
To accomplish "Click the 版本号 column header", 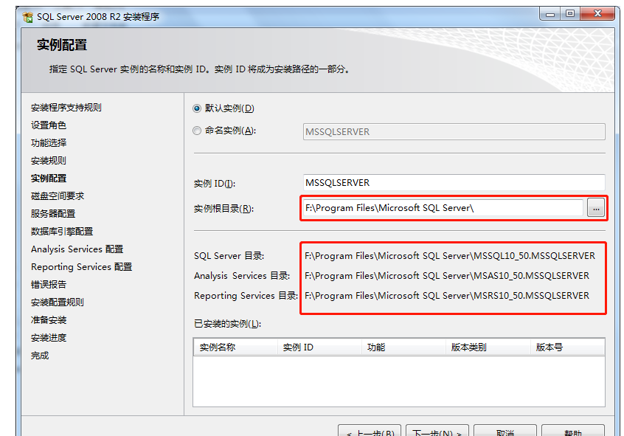I will coord(567,347).
